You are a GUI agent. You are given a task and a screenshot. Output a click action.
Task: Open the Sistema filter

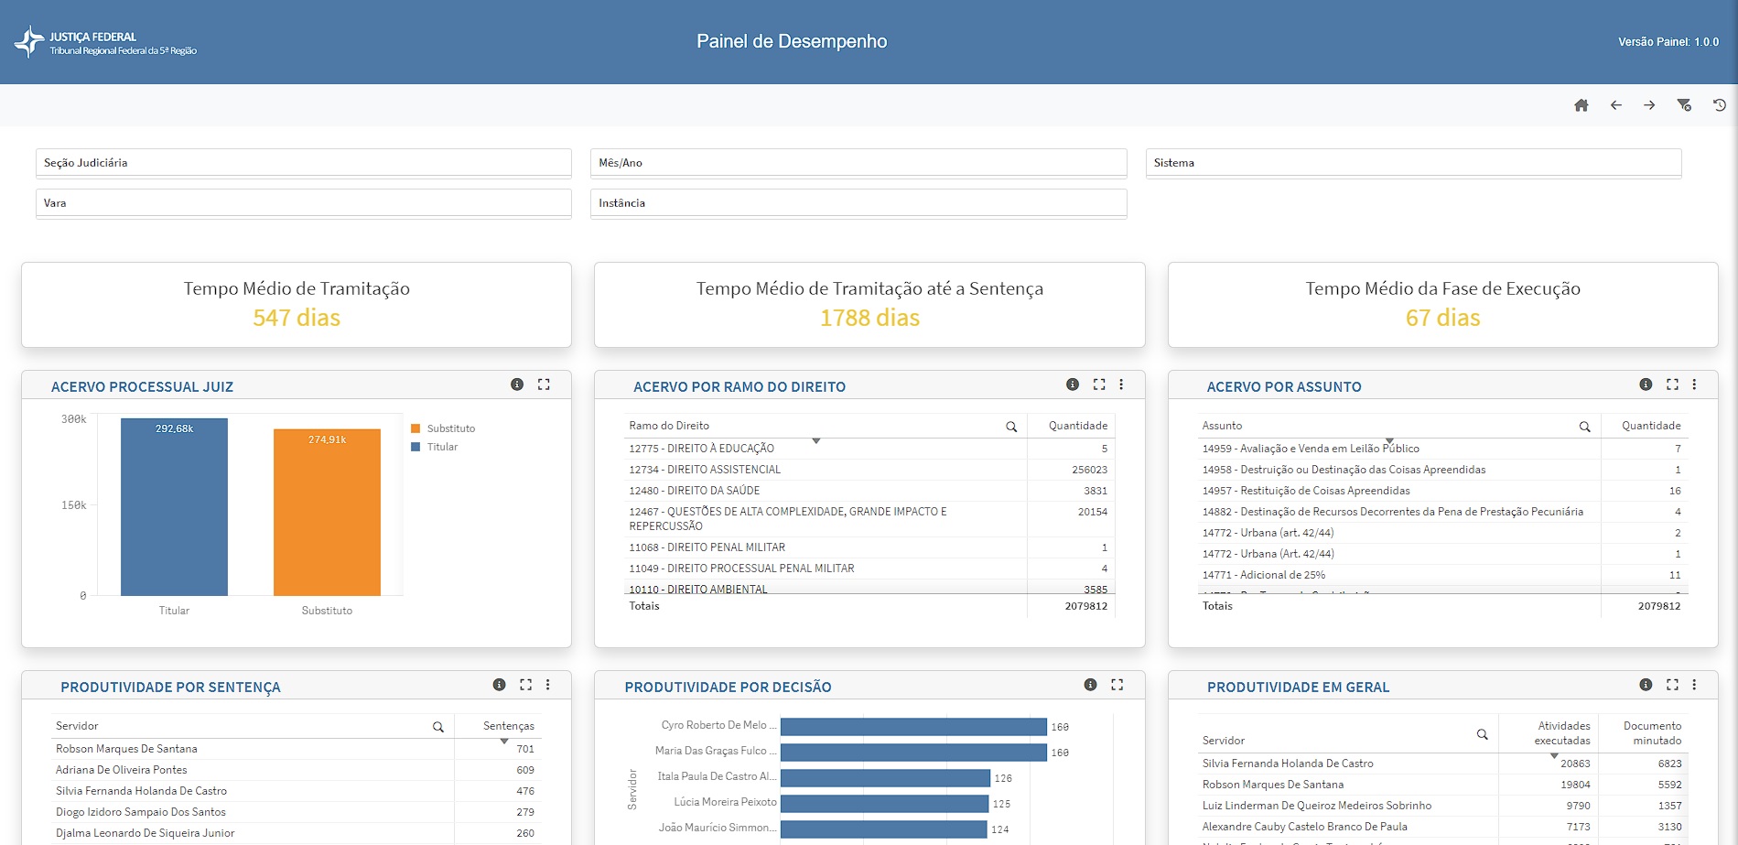[1413, 163]
